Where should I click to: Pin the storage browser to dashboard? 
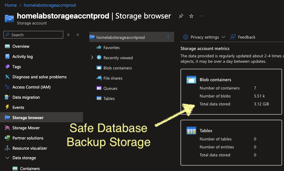coord(181,16)
